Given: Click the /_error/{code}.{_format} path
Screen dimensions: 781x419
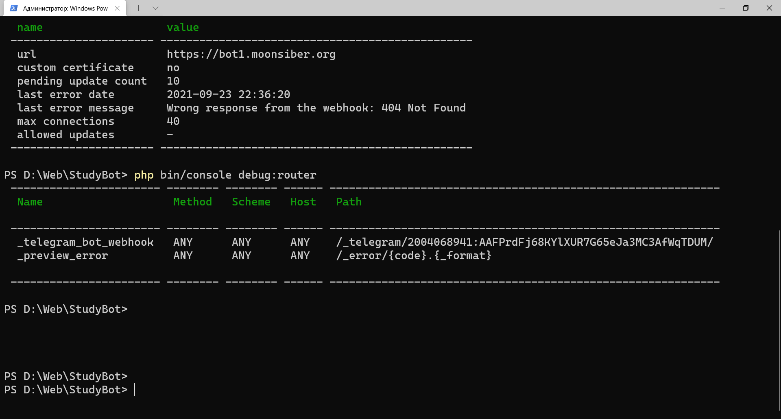Looking at the screenshot, I should (x=414, y=255).
